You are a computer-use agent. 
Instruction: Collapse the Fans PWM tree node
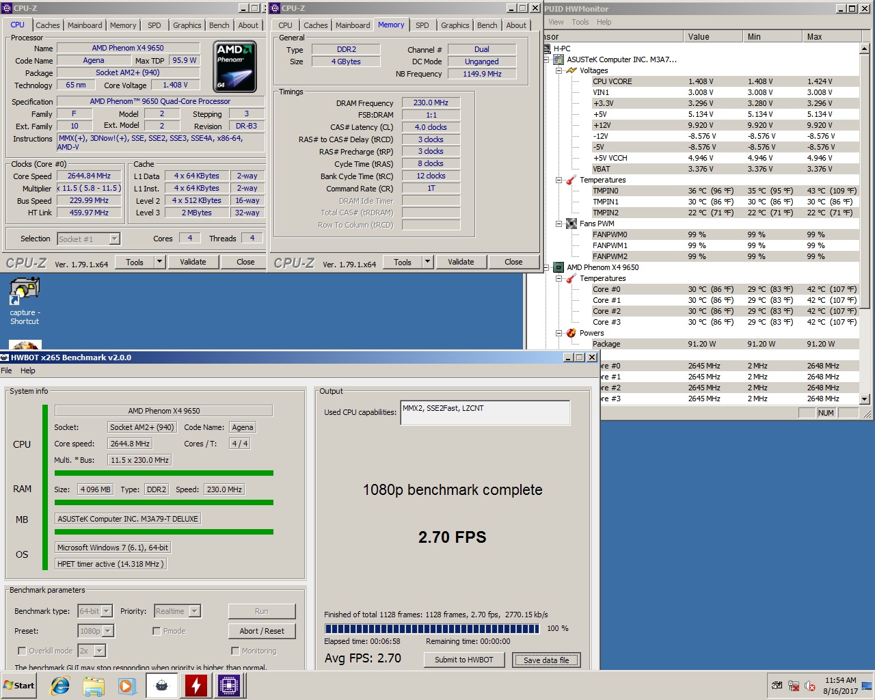558,224
